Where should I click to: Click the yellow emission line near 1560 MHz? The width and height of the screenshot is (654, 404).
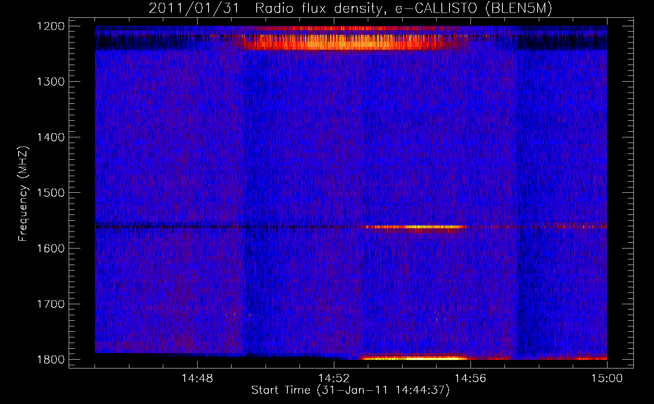416,227
